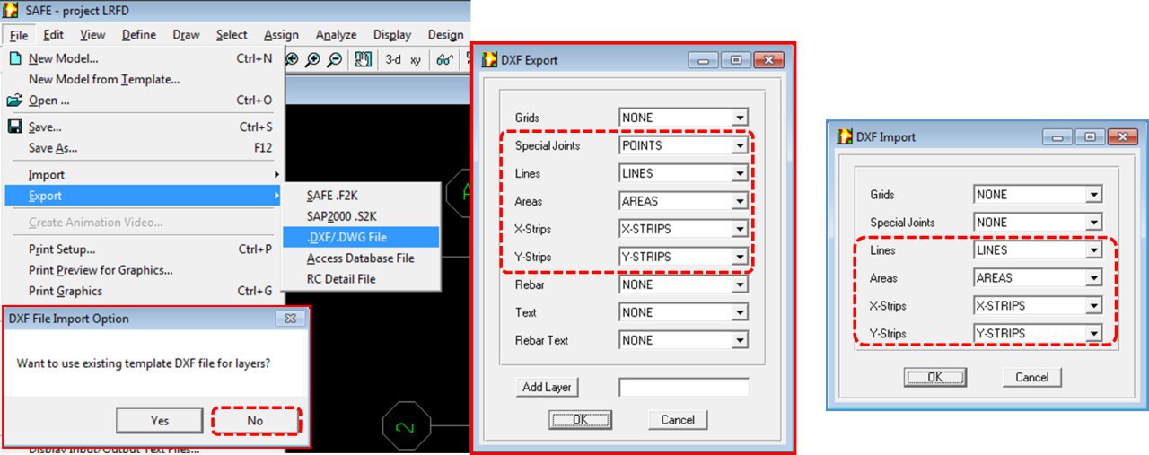Image resolution: width=1149 pixels, height=455 pixels.
Task: Choose Print Graphics menu item
Action: pyautogui.click(x=144, y=292)
